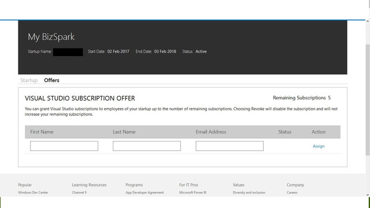Image resolution: width=370 pixels, height=208 pixels.
Task: Focus the First Name input field
Action: point(64,146)
